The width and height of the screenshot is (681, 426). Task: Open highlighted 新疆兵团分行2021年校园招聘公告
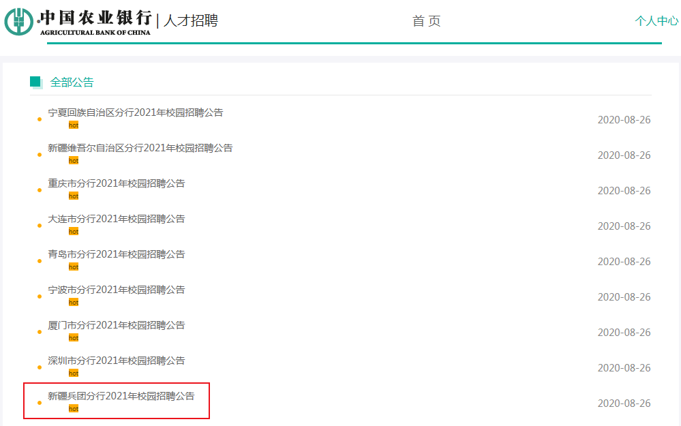[121, 396]
